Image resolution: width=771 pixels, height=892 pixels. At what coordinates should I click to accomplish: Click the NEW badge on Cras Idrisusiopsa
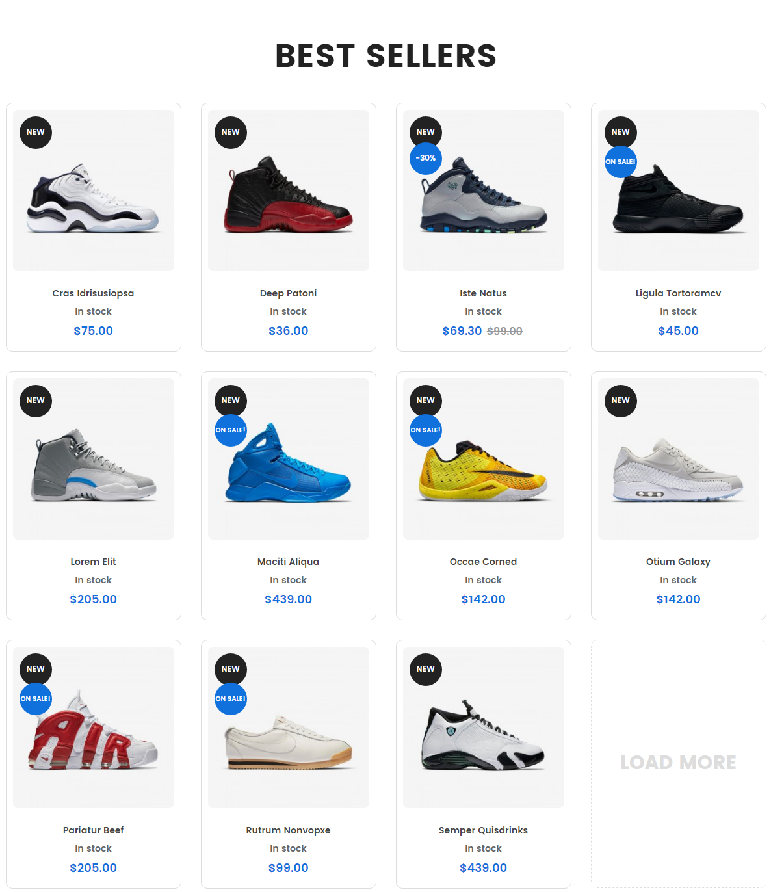coord(36,132)
